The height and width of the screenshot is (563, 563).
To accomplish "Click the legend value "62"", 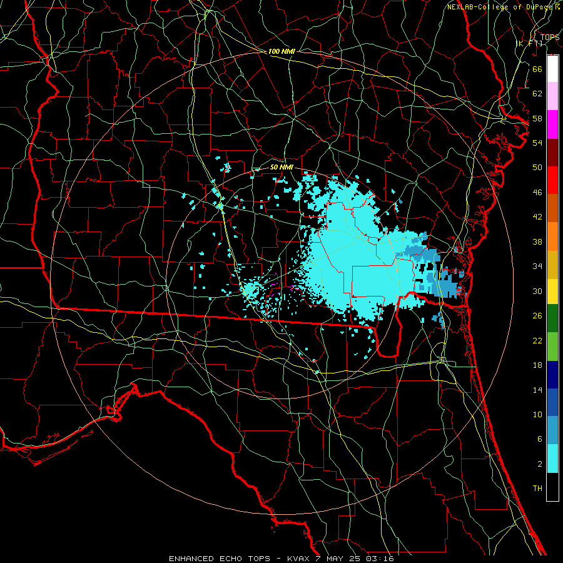I will pos(537,94).
